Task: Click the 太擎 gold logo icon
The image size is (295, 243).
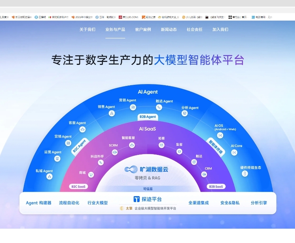Action: coord(122,208)
